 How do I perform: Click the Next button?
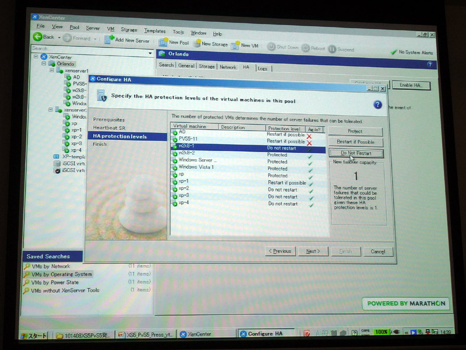pos(313,251)
